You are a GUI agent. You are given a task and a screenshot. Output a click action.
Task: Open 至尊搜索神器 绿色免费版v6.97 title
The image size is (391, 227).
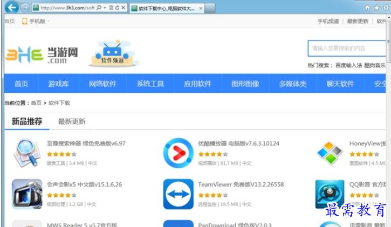86,143
